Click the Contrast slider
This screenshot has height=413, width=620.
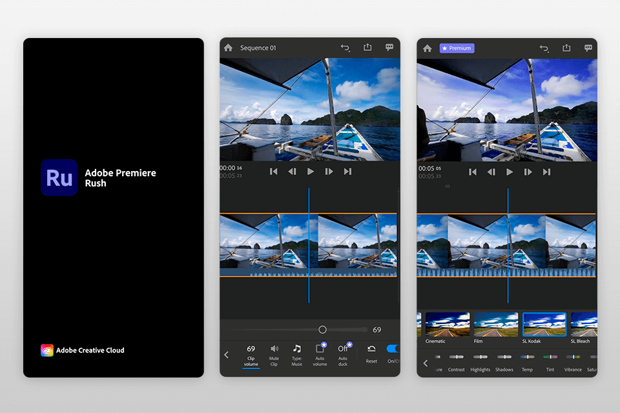pyautogui.click(x=457, y=357)
